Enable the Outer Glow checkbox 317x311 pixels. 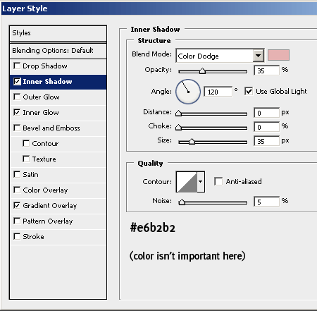(17, 97)
